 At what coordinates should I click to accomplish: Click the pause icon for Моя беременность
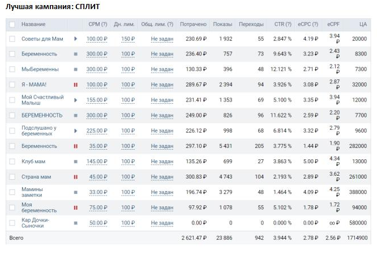[x=75, y=208]
